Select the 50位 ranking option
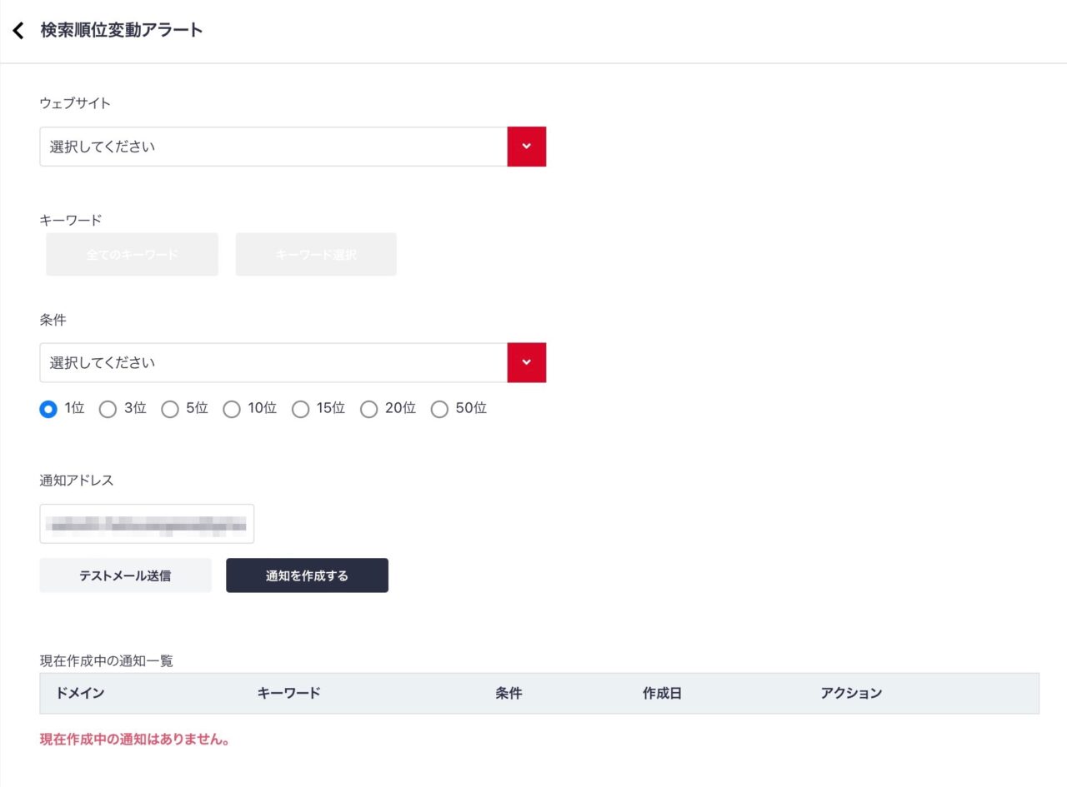Screen dimensions: 1067x787 click(440, 409)
